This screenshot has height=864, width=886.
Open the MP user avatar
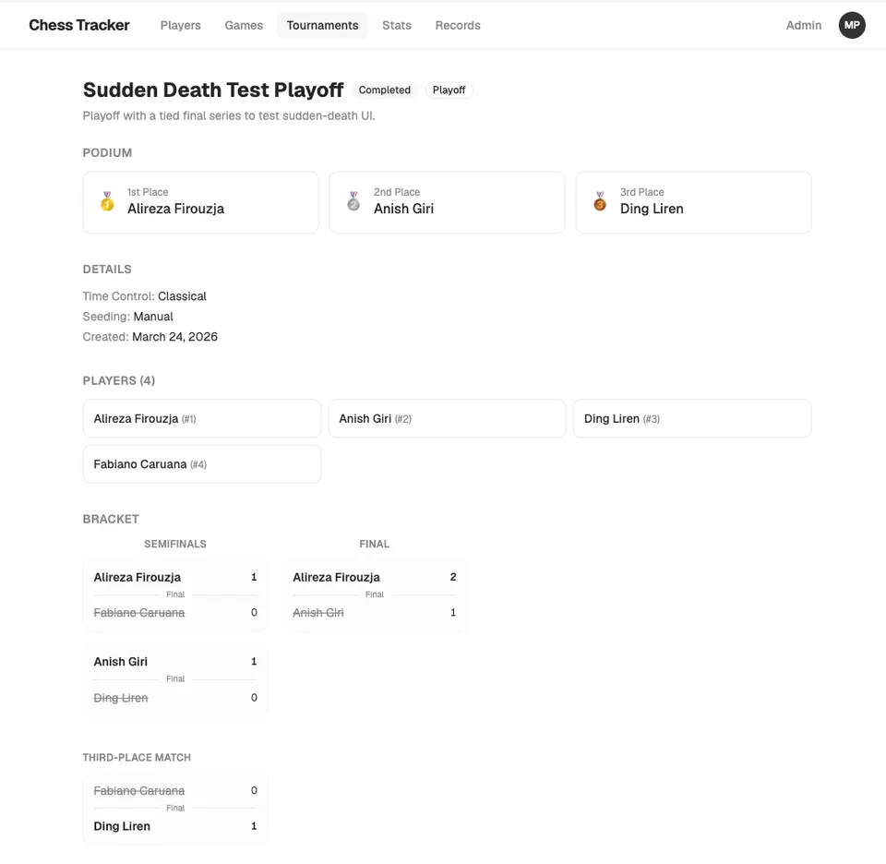[x=852, y=25]
